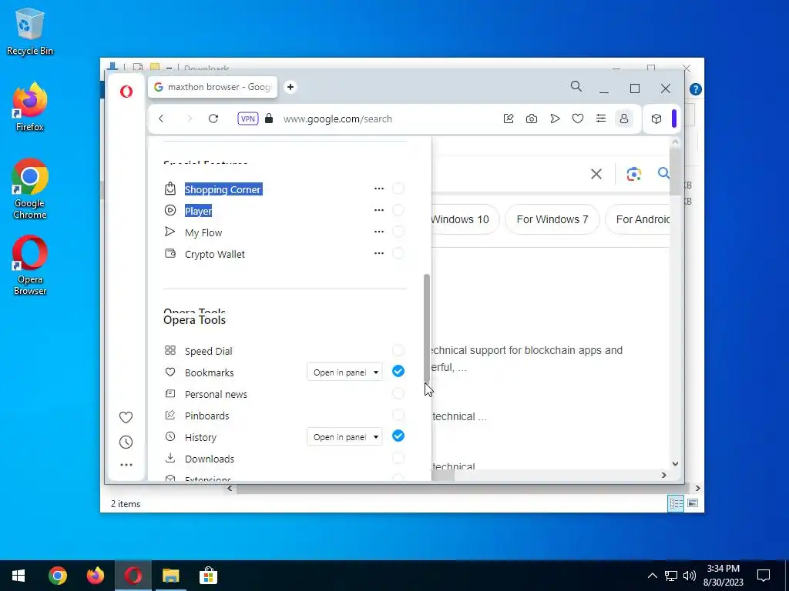The height and width of the screenshot is (591, 789).
Task: Enable Pinboards in sidebar
Action: [x=398, y=415]
